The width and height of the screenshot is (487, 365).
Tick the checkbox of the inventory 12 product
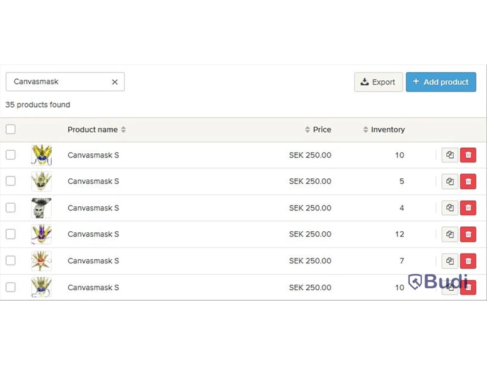[x=10, y=234]
